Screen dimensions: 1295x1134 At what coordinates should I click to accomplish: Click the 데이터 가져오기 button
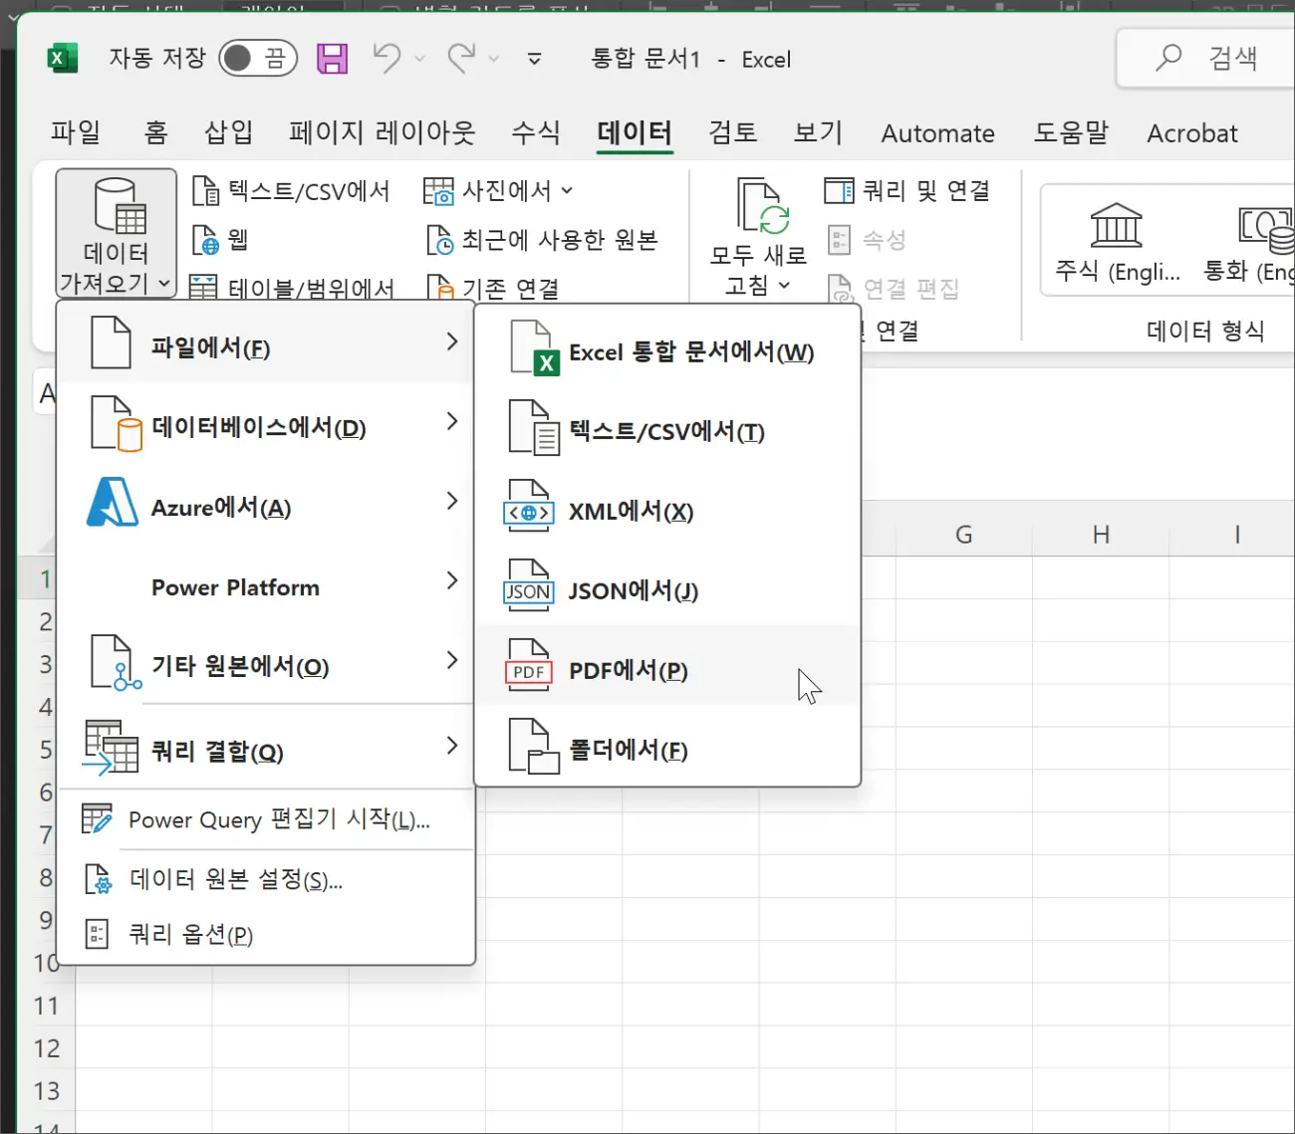tap(117, 233)
